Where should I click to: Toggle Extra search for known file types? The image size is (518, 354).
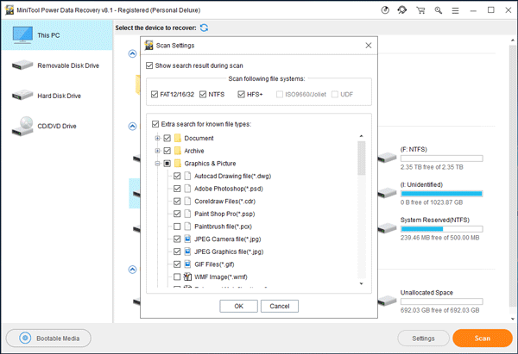(155, 124)
